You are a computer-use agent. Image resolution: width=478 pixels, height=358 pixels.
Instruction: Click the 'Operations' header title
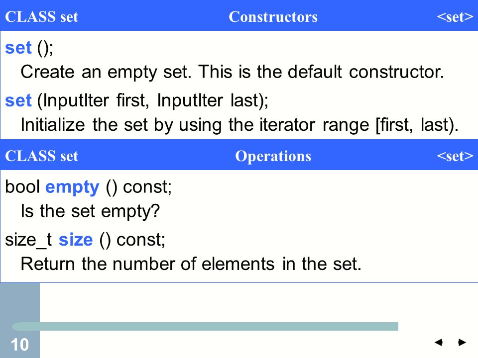pyautogui.click(x=273, y=156)
